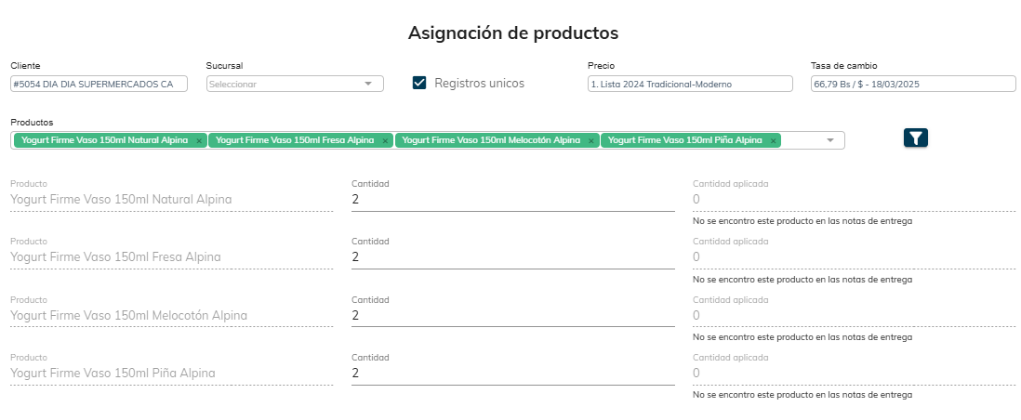Image resolution: width=1021 pixels, height=420 pixels.
Task: Edit Cantidad for Yogurt Piña Alpina
Action: click(x=512, y=373)
